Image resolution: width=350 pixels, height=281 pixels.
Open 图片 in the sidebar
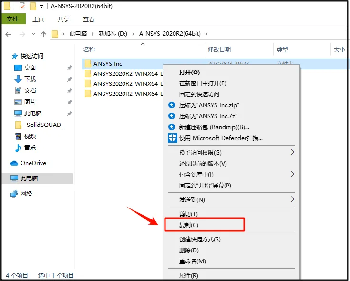pyautogui.click(x=25, y=102)
